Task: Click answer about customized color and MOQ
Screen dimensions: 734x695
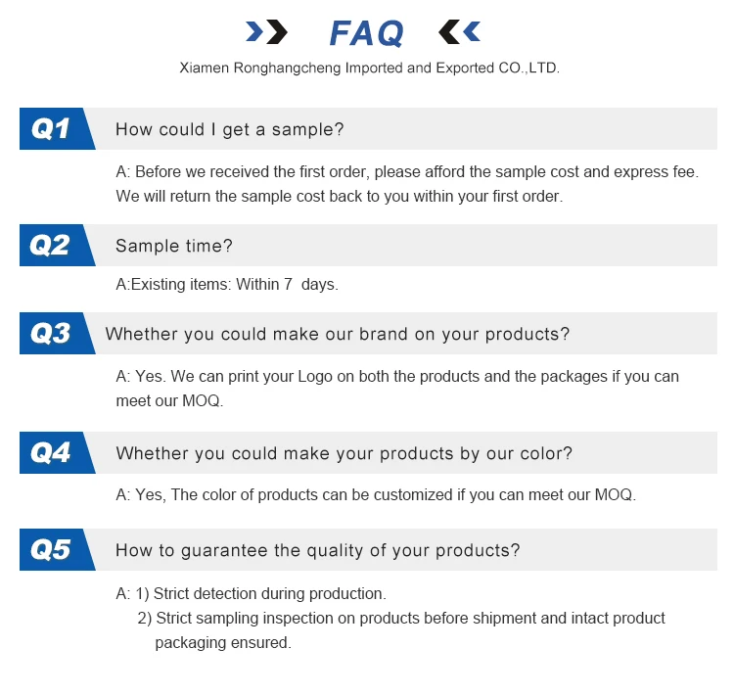Action: [376, 494]
